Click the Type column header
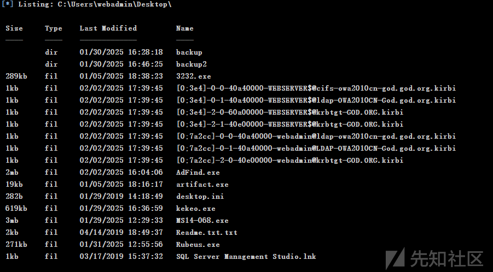493x272 pixels. tap(54, 28)
